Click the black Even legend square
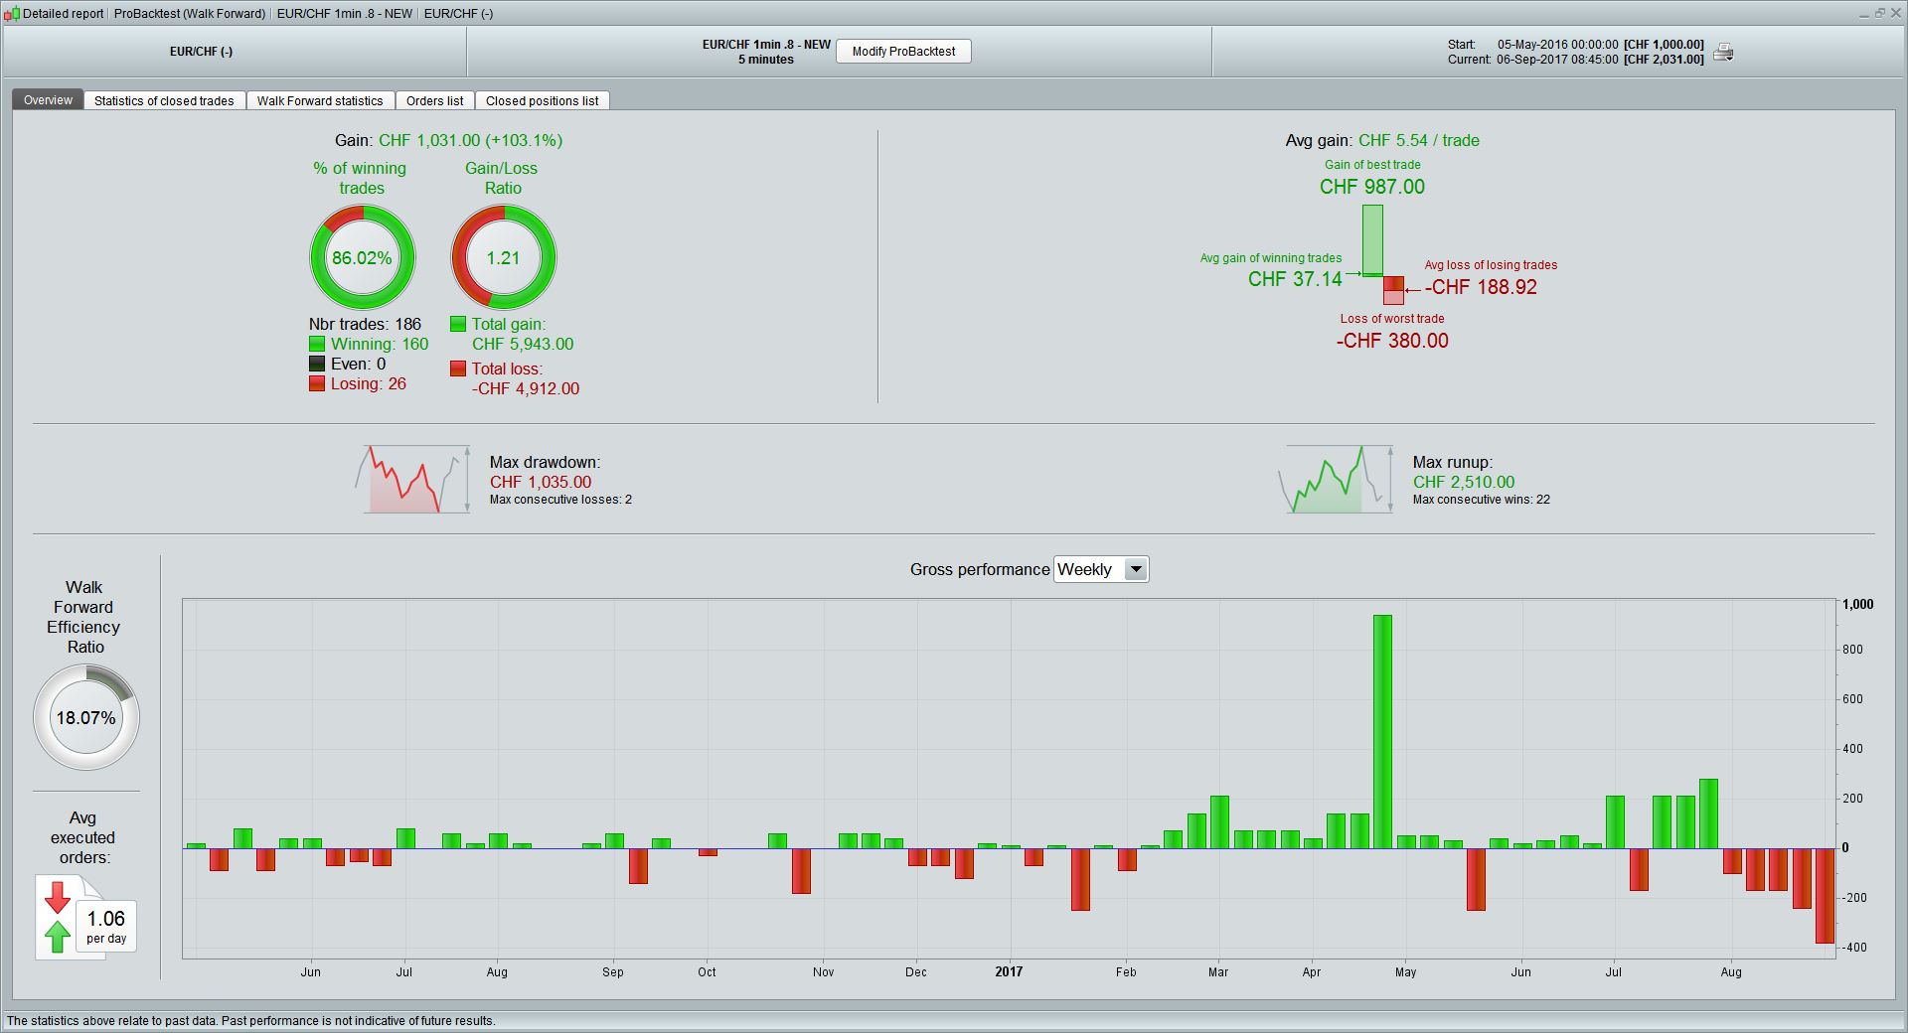1908x1033 pixels. coord(317,364)
